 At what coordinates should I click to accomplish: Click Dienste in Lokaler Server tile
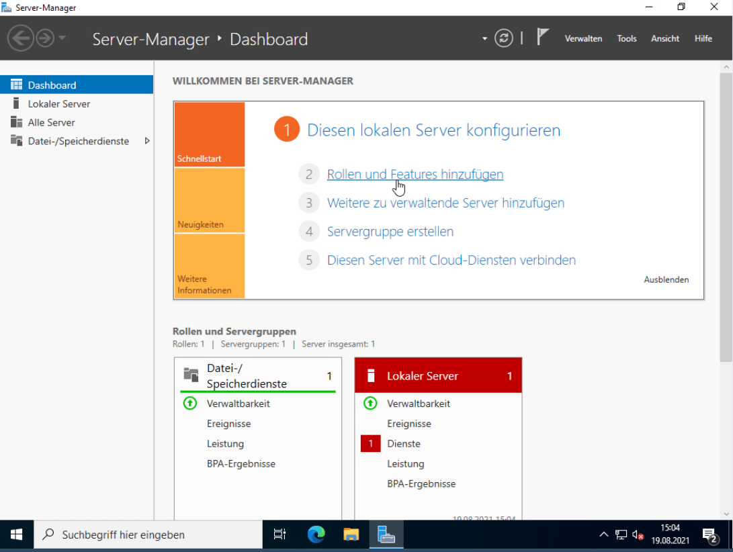[x=403, y=444]
